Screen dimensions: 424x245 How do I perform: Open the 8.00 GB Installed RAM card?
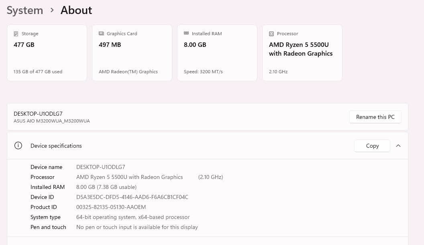point(217,53)
